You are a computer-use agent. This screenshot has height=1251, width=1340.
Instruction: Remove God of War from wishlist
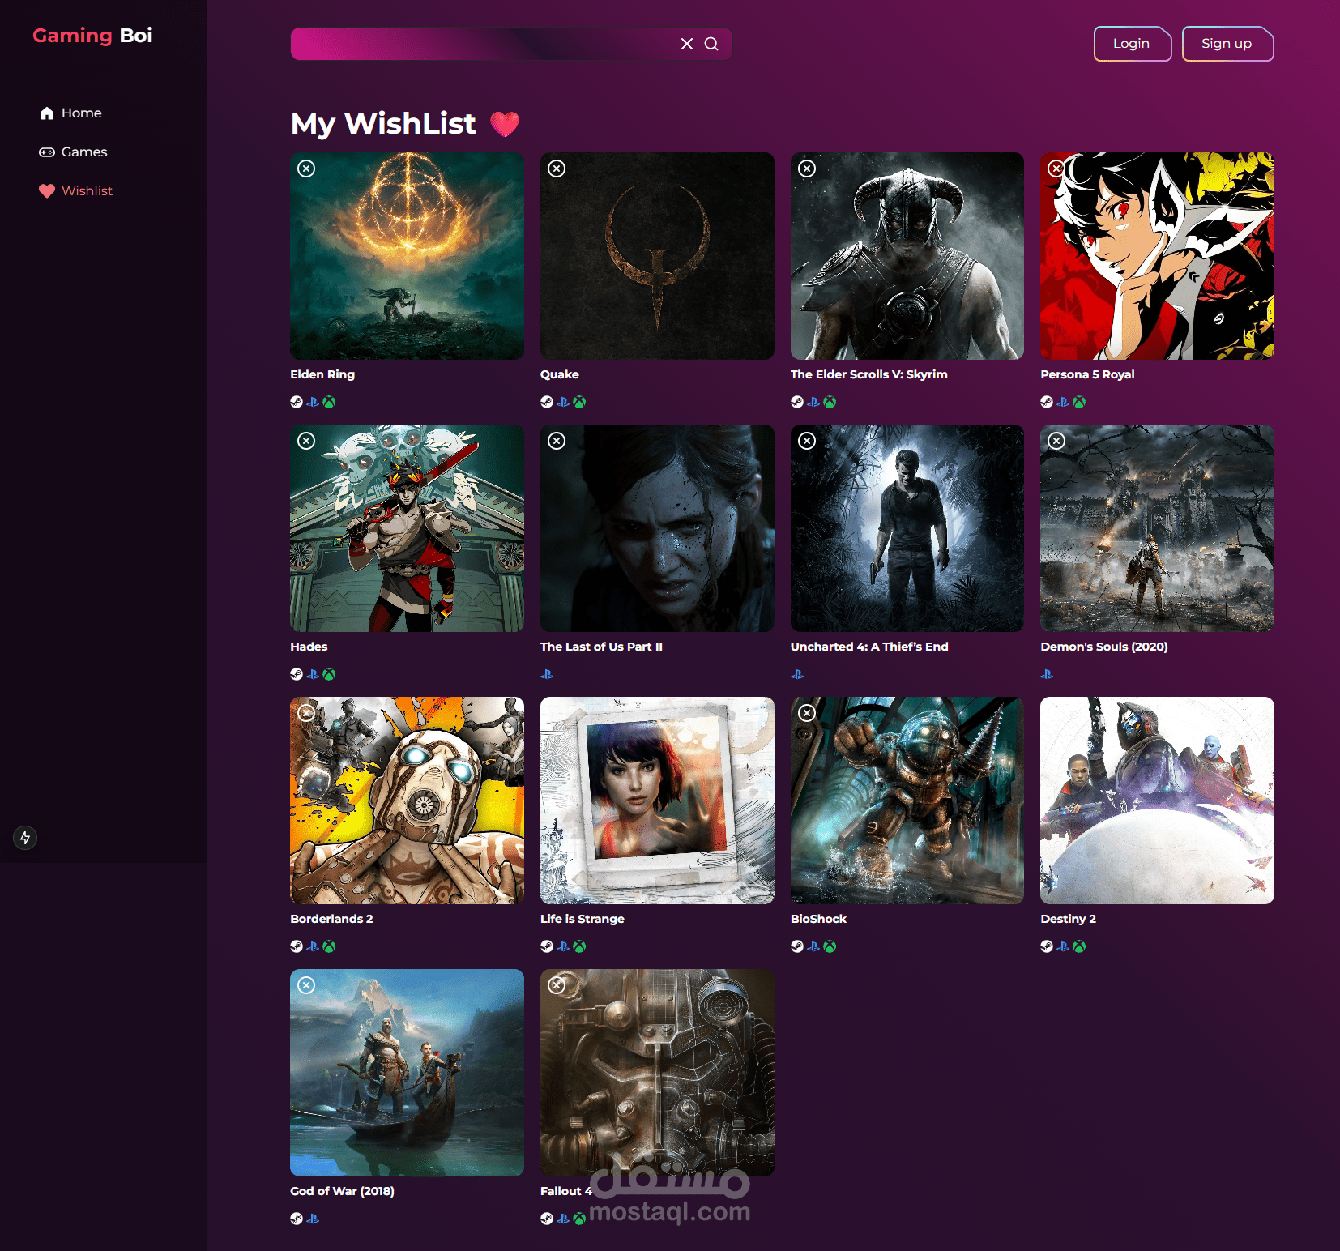point(306,985)
